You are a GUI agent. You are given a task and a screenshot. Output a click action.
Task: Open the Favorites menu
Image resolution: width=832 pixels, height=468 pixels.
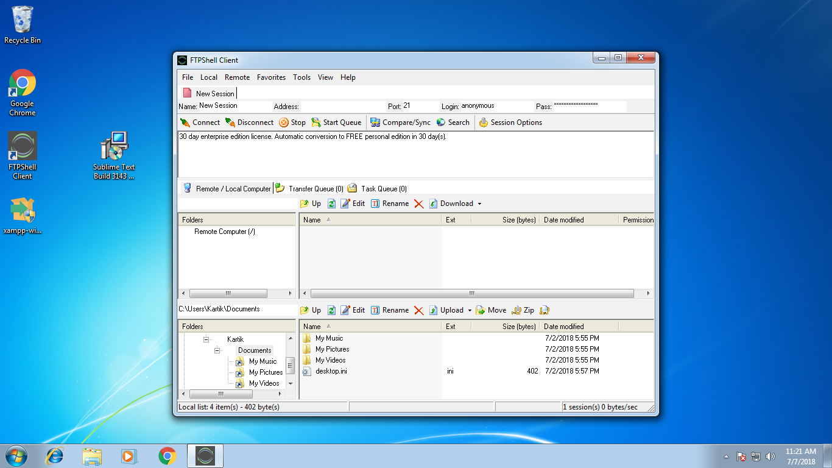tap(271, 77)
